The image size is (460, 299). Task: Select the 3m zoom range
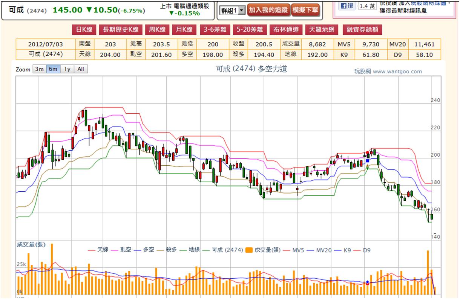click(39, 69)
